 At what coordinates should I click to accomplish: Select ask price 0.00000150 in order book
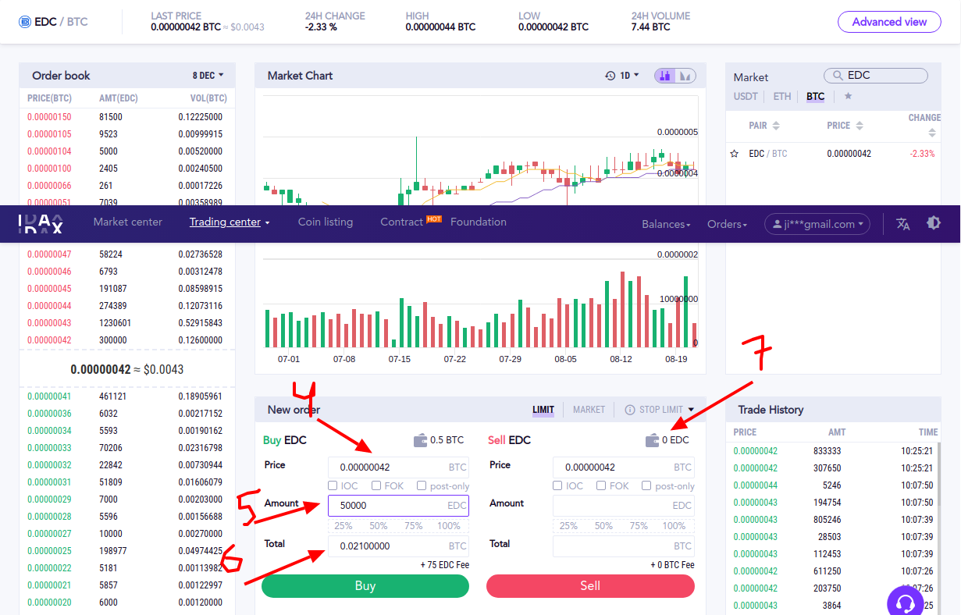[48, 117]
